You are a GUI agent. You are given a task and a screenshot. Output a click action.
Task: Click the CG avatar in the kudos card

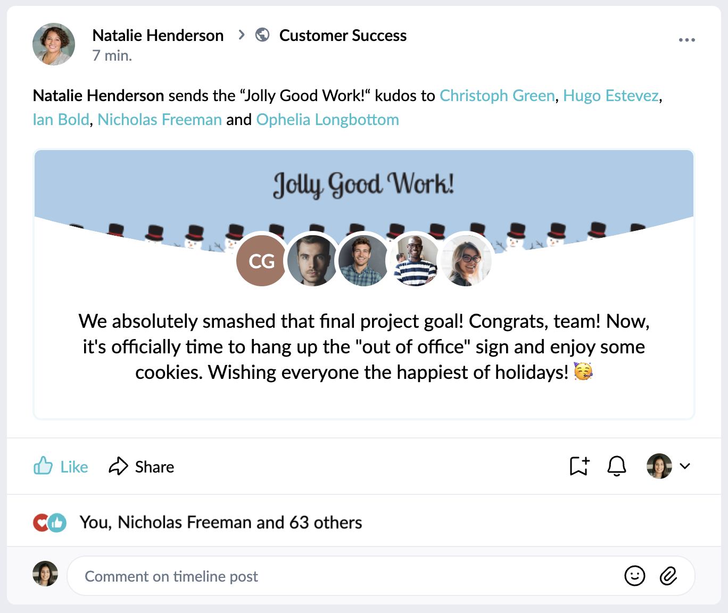click(x=261, y=260)
